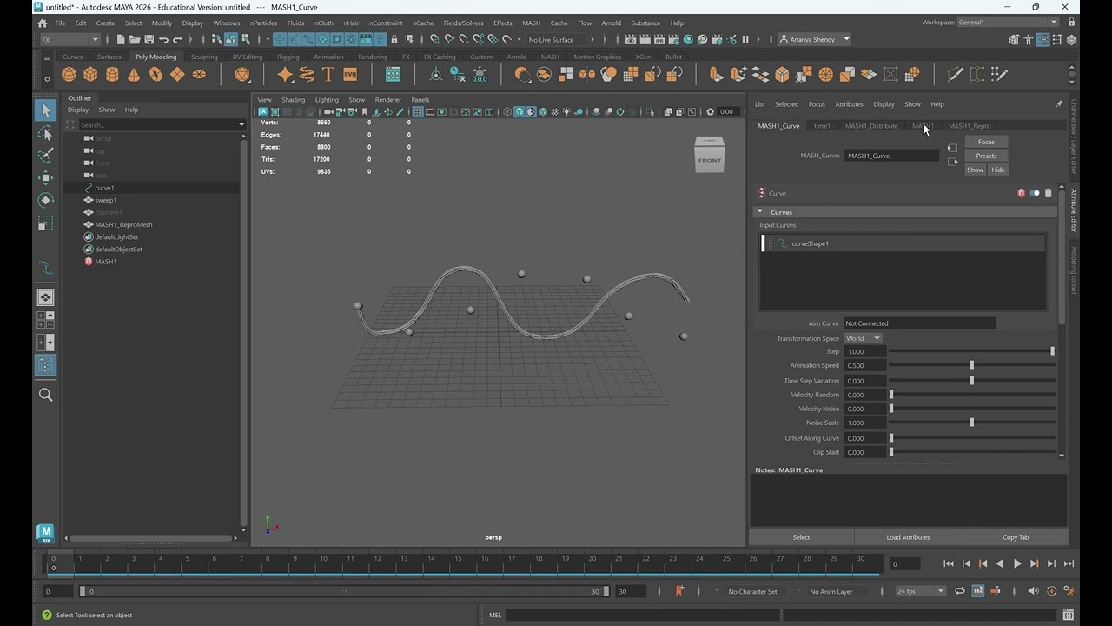
Task: Click the Select button at the bottom
Action: [801, 537]
